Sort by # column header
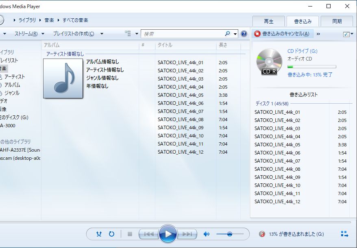This screenshot has height=248, width=357. point(147,45)
